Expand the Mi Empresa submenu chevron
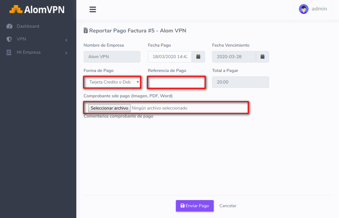This screenshot has width=339, height=218. tap(66, 53)
